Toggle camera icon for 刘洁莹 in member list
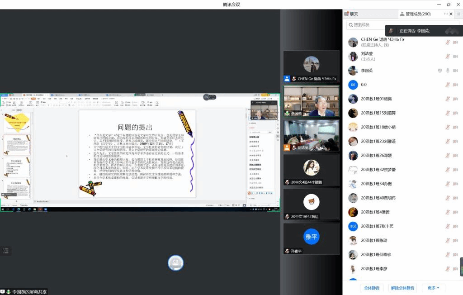This screenshot has height=295, width=463. tap(456, 57)
